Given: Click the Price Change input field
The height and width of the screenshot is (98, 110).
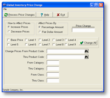Looking at the screenshot, I should click(x=83, y=30).
